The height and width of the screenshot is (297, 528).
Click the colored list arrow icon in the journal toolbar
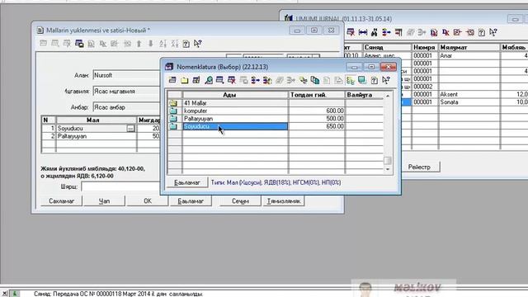(x=386, y=32)
